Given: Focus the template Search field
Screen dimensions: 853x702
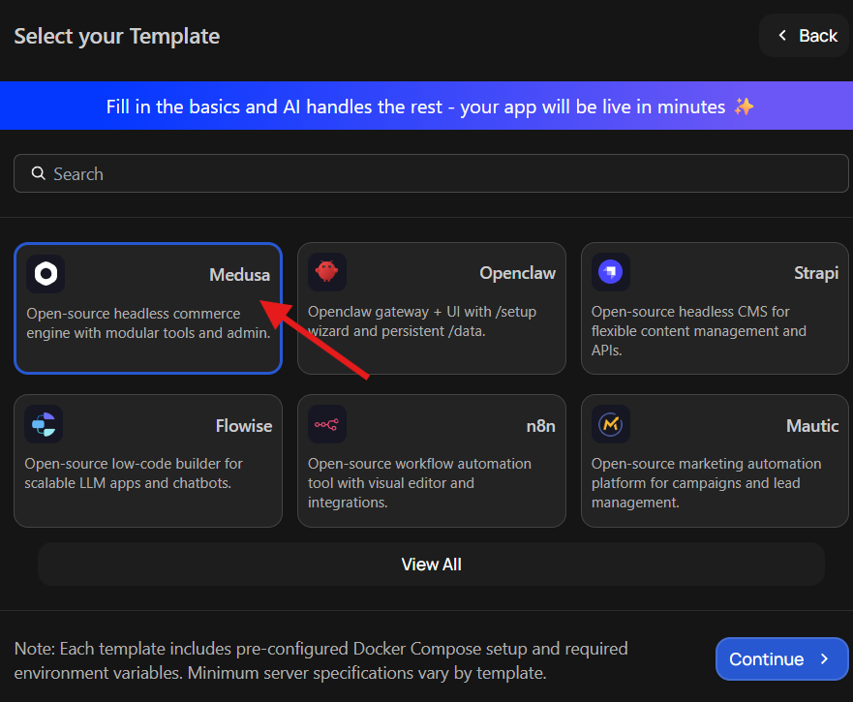Looking at the screenshot, I should tap(431, 174).
